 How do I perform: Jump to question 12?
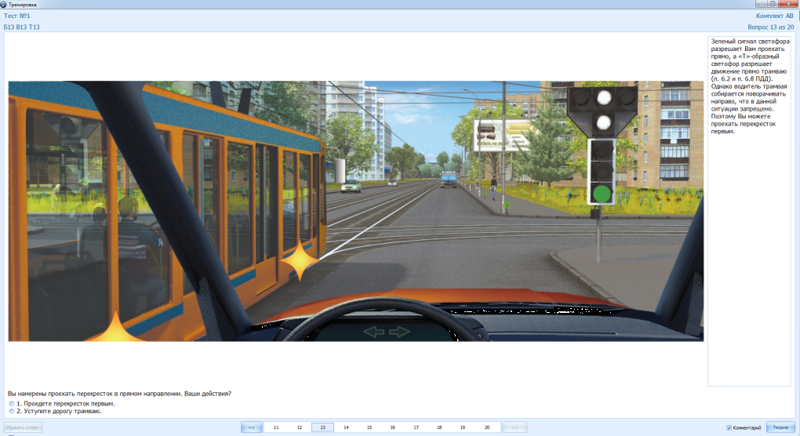coord(300,427)
